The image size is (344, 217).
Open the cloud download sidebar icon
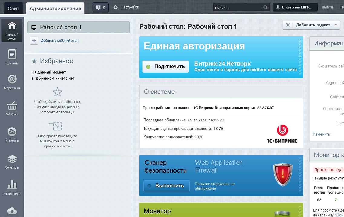click(x=12, y=211)
